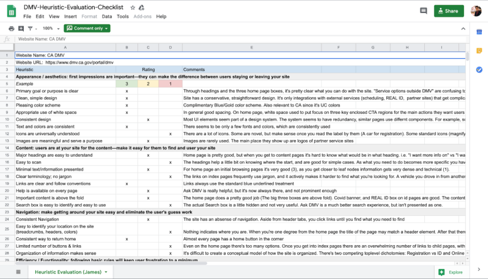
Task: Open the Google Sheets home icon
Action: pos(11,11)
